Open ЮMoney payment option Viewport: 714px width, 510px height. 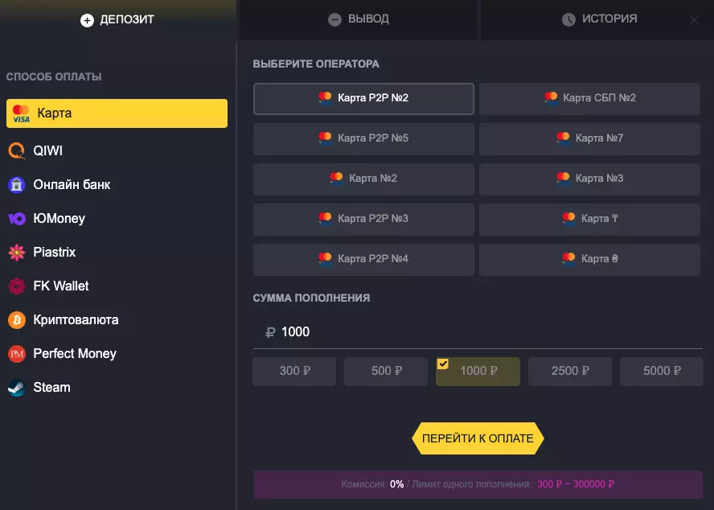pyautogui.click(x=17, y=218)
